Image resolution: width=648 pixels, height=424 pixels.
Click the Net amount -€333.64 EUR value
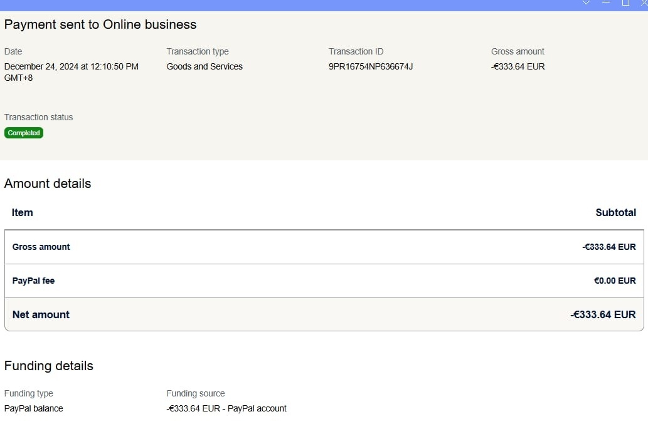pyautogui.click(x=603, y=314)
